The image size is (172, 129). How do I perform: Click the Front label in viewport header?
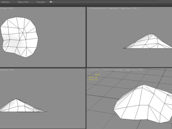(95, 8)
